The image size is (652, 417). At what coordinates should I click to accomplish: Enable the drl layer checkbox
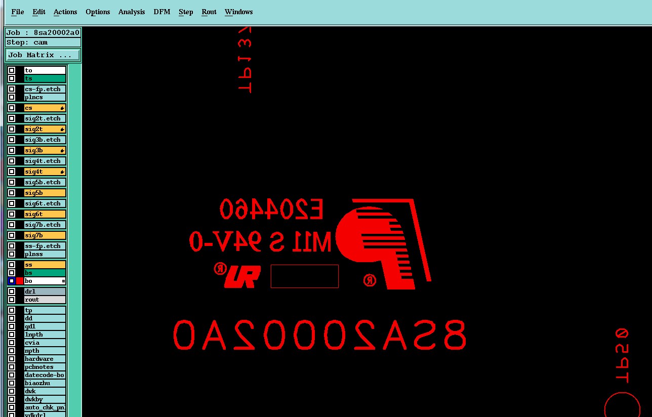[x=12, y=291]
